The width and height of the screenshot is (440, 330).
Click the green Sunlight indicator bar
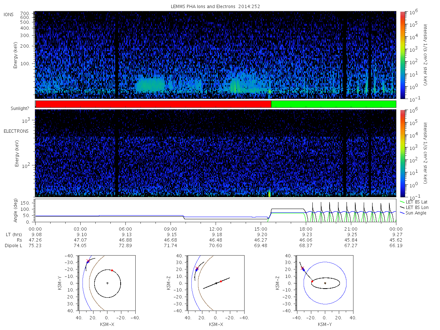[333, 104]
